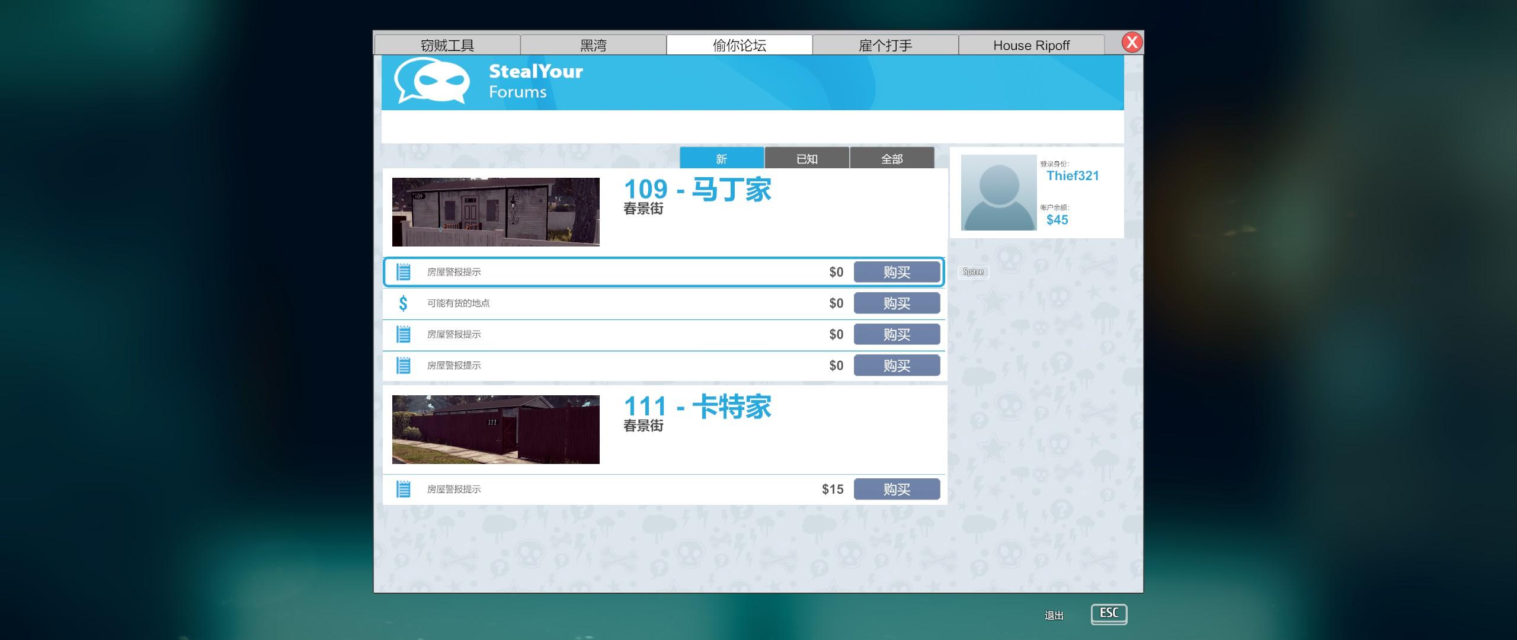Click the Thief321 profile avatar

998,193
